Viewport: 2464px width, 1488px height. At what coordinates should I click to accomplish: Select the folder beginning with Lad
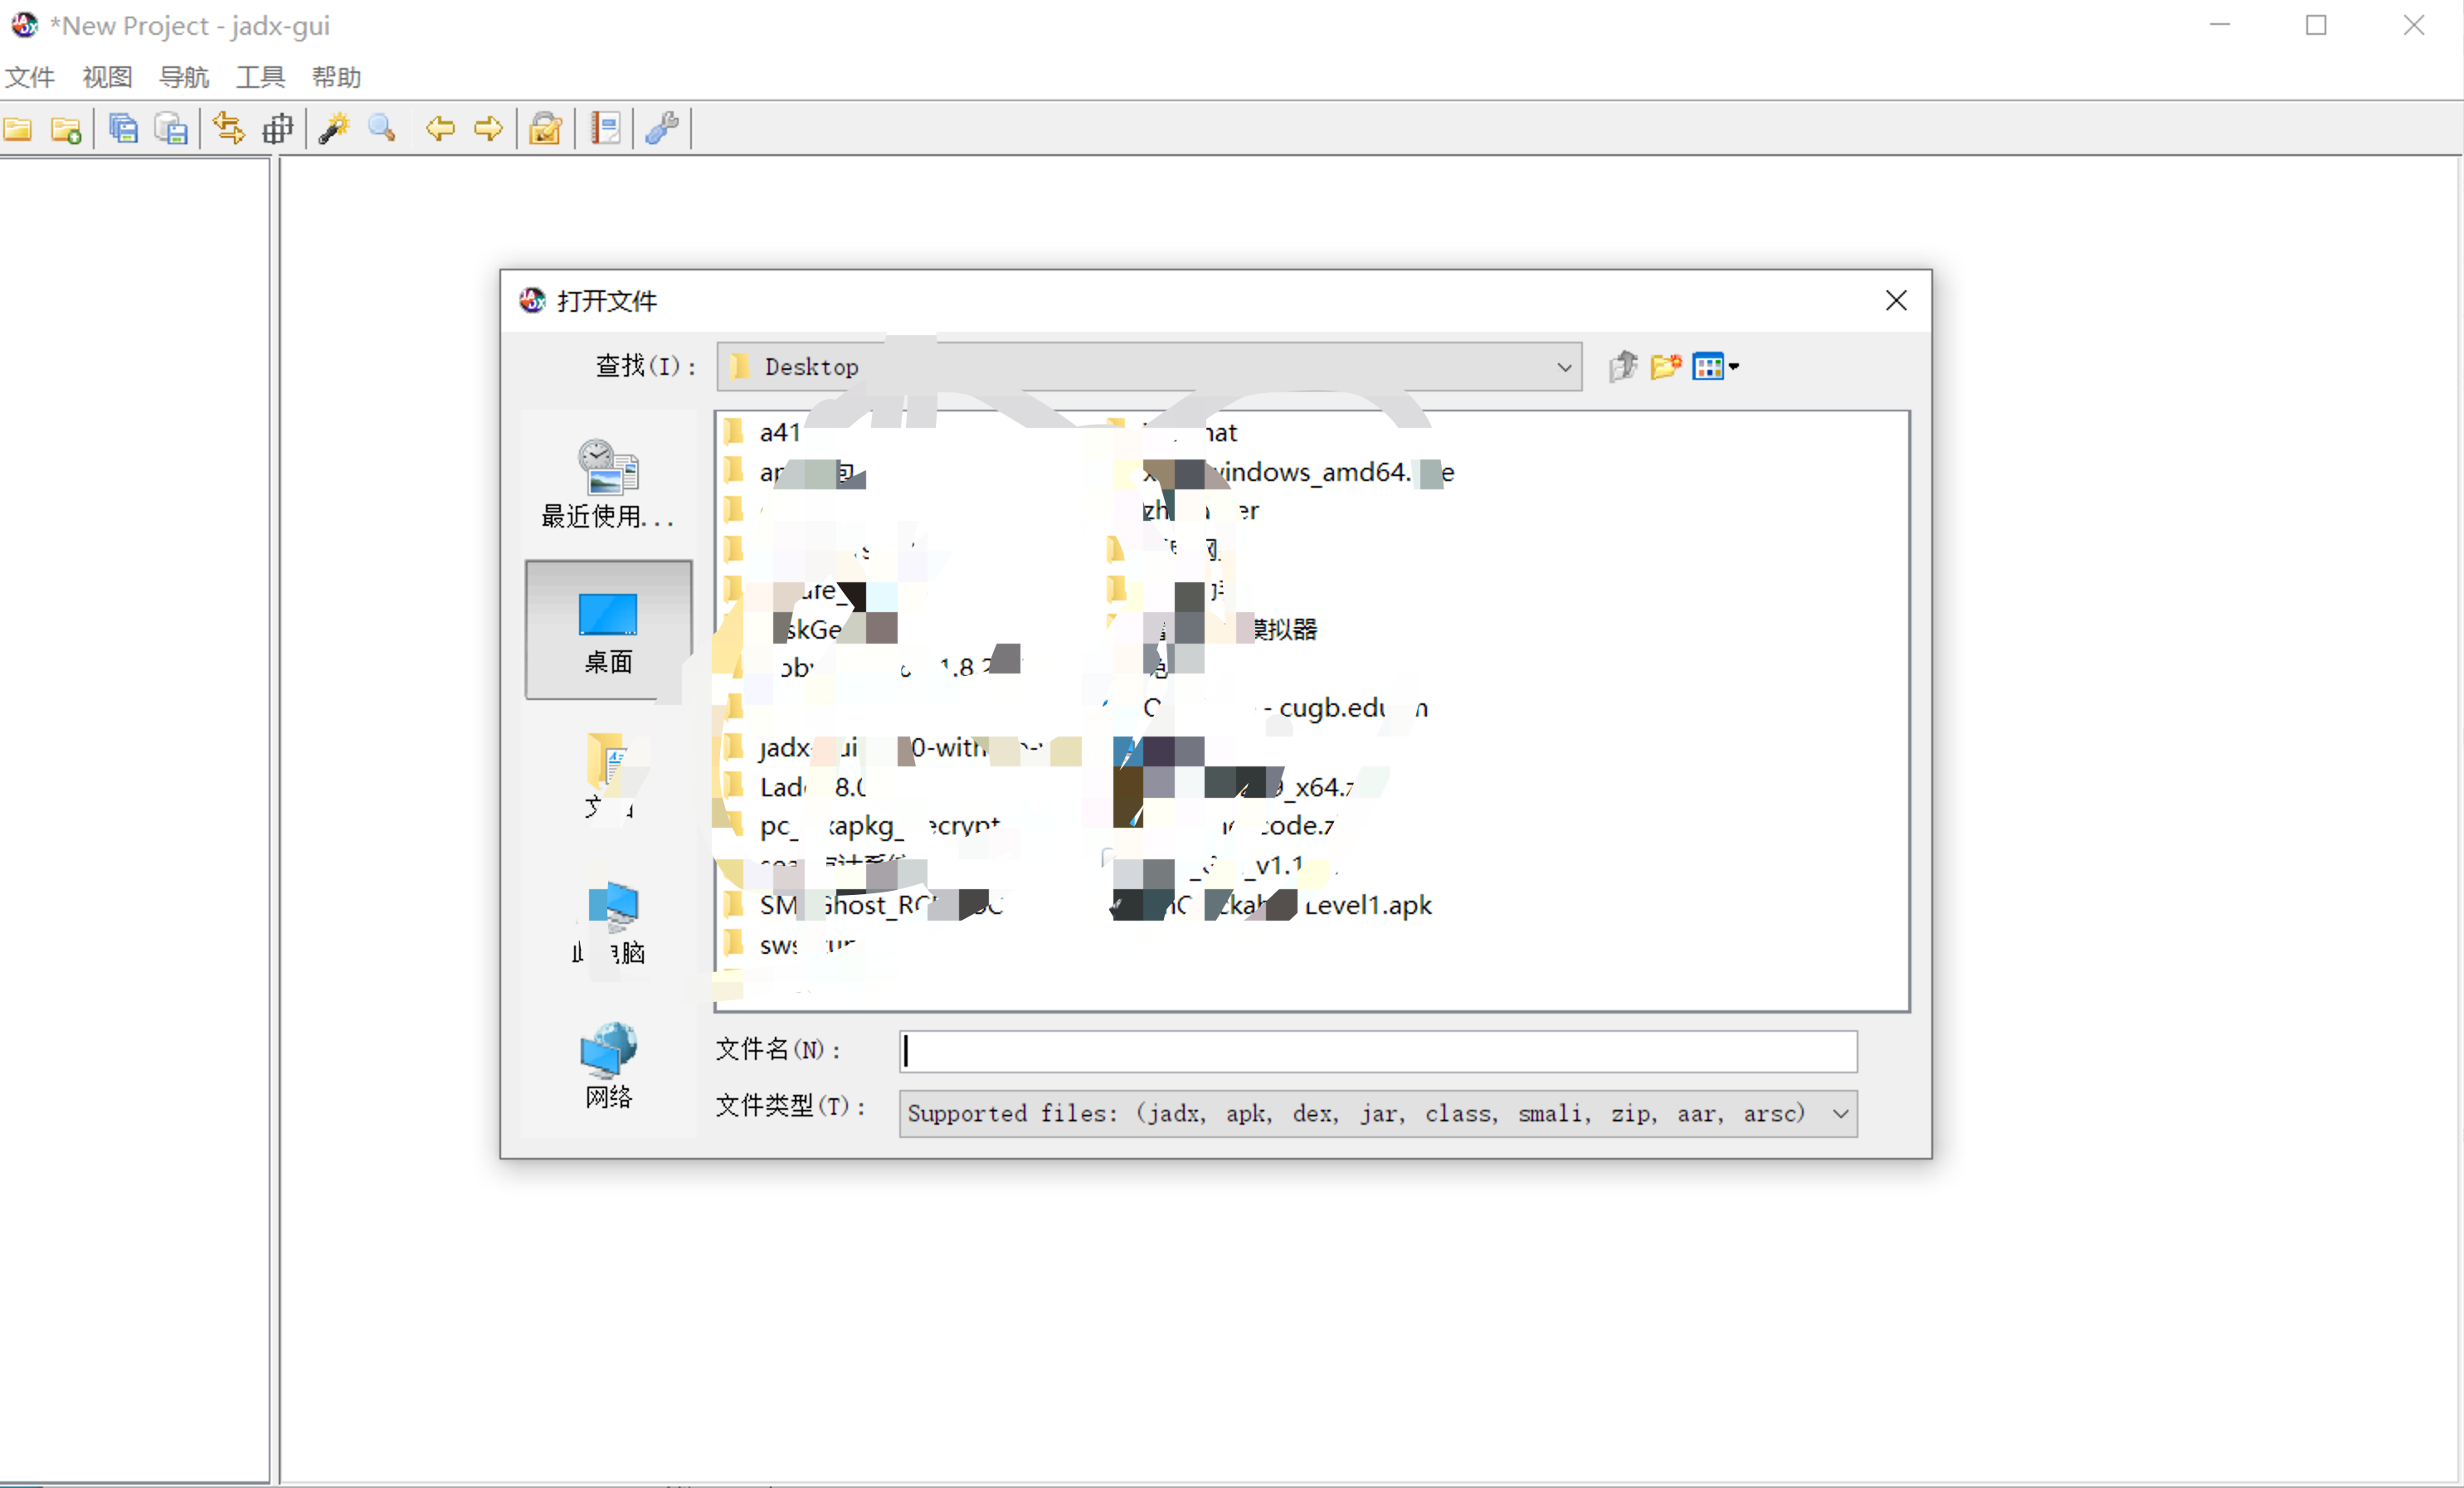point(795,787)
